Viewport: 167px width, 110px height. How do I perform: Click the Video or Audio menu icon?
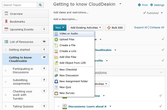coord(56,34)
